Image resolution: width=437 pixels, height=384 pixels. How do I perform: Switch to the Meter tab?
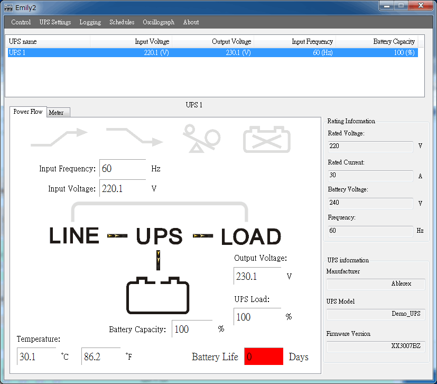pyautogui.click(x=57, y=113)
